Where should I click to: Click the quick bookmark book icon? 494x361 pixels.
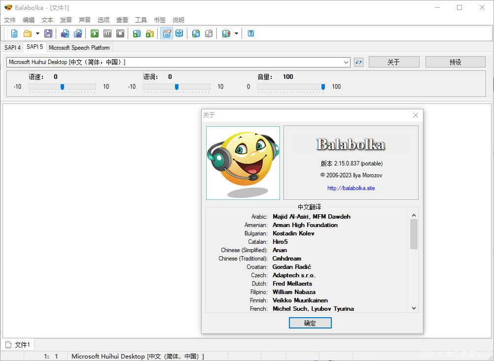226,33
